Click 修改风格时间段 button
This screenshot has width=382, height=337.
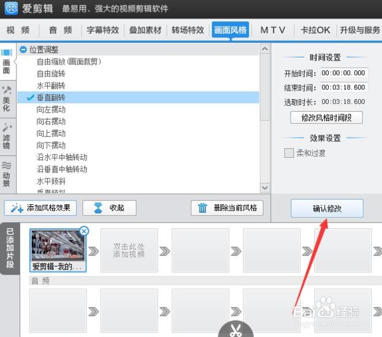(326, 117)
